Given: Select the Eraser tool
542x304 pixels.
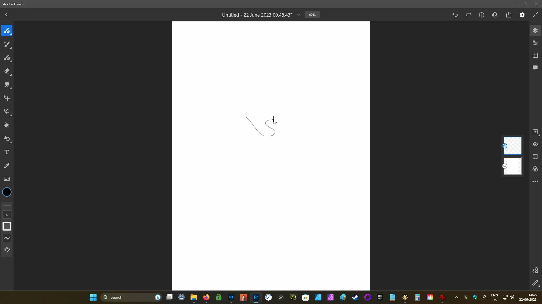Looking at the screenshot, I should (x=7, y=71).
